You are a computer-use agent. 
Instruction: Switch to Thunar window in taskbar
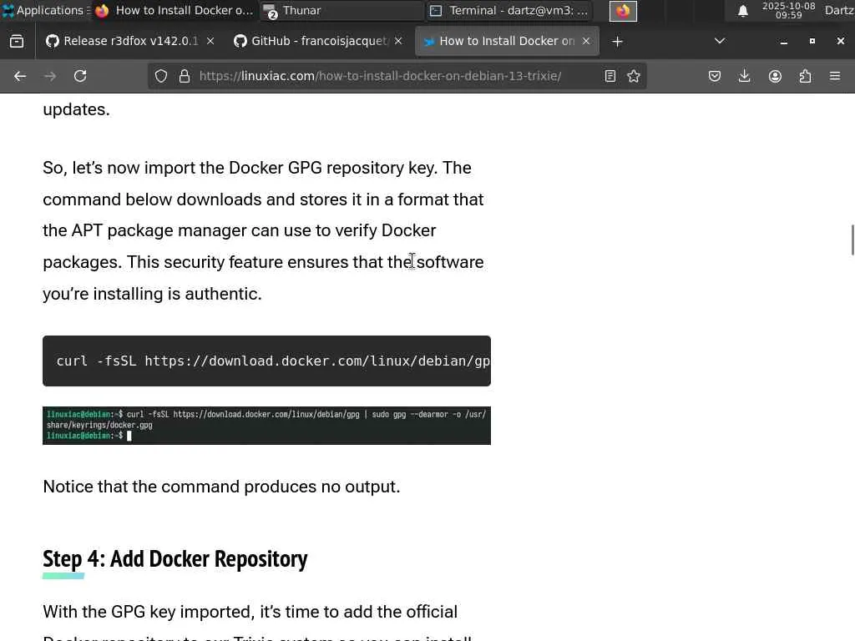[x=341, y=10]
